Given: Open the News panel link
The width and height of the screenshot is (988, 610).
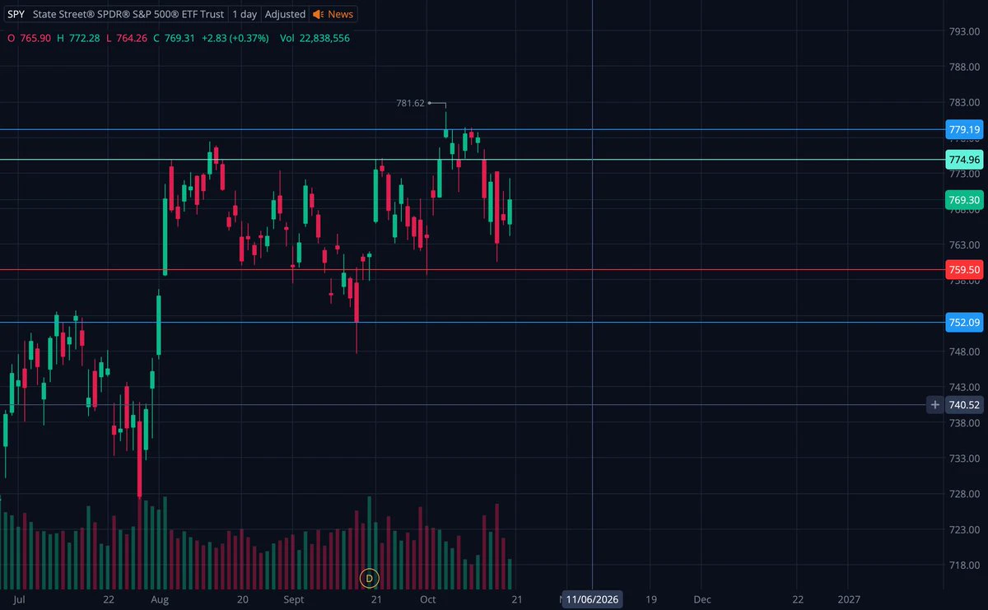Looking at the screenshot, I should pos(340,14).
